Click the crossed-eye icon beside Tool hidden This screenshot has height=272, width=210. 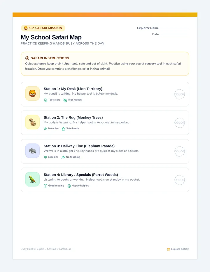(x=65, y=100)
